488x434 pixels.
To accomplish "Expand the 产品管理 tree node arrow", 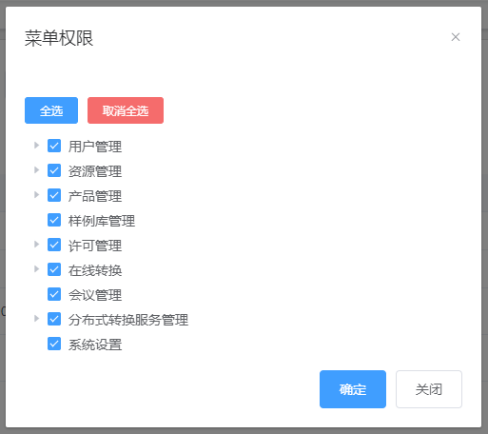I will 37,195.
